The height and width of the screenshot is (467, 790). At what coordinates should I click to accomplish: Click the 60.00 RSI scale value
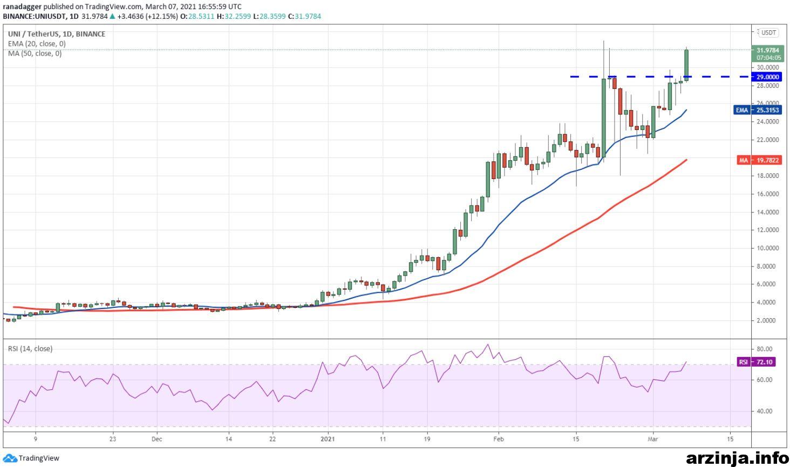pos(764,380)
